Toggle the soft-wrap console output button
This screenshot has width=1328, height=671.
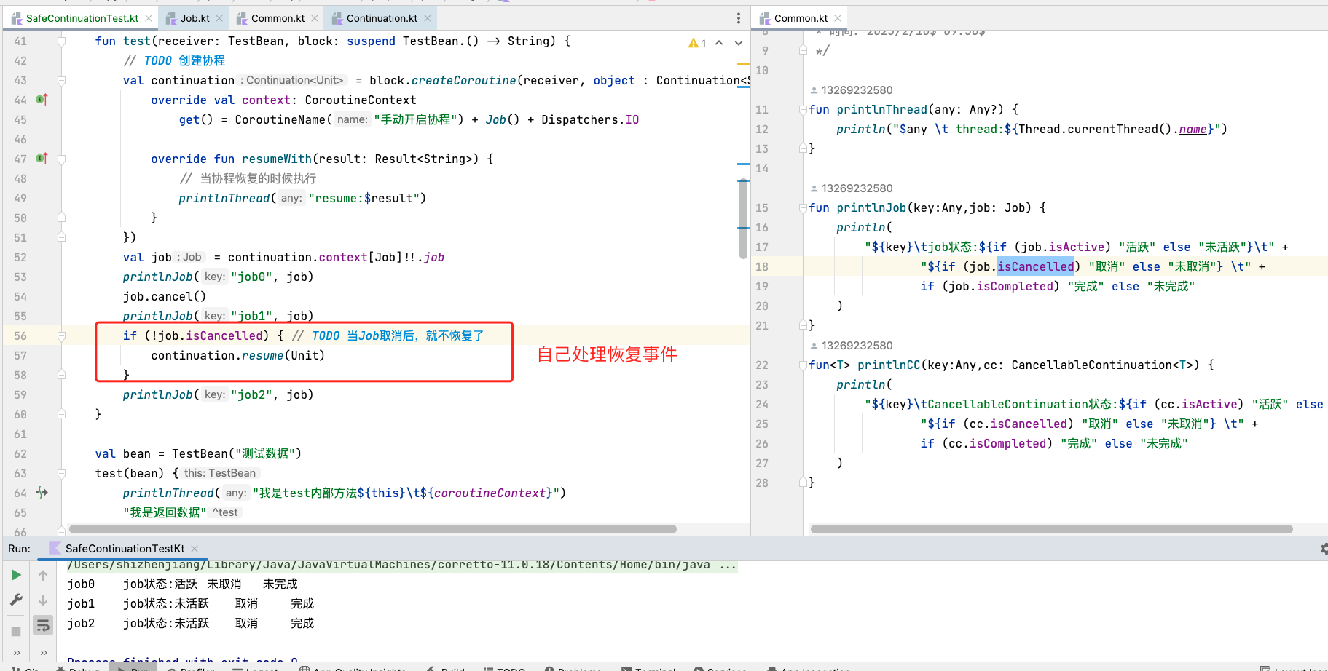click(43, 625)
